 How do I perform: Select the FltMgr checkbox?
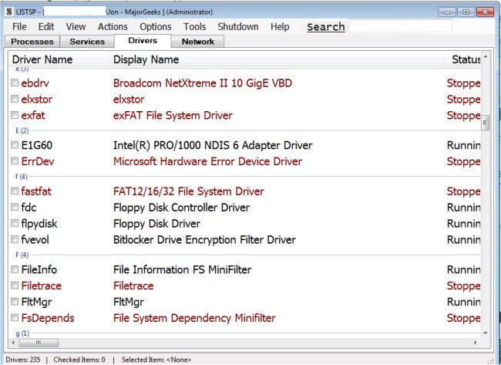(x=15, y=302)
